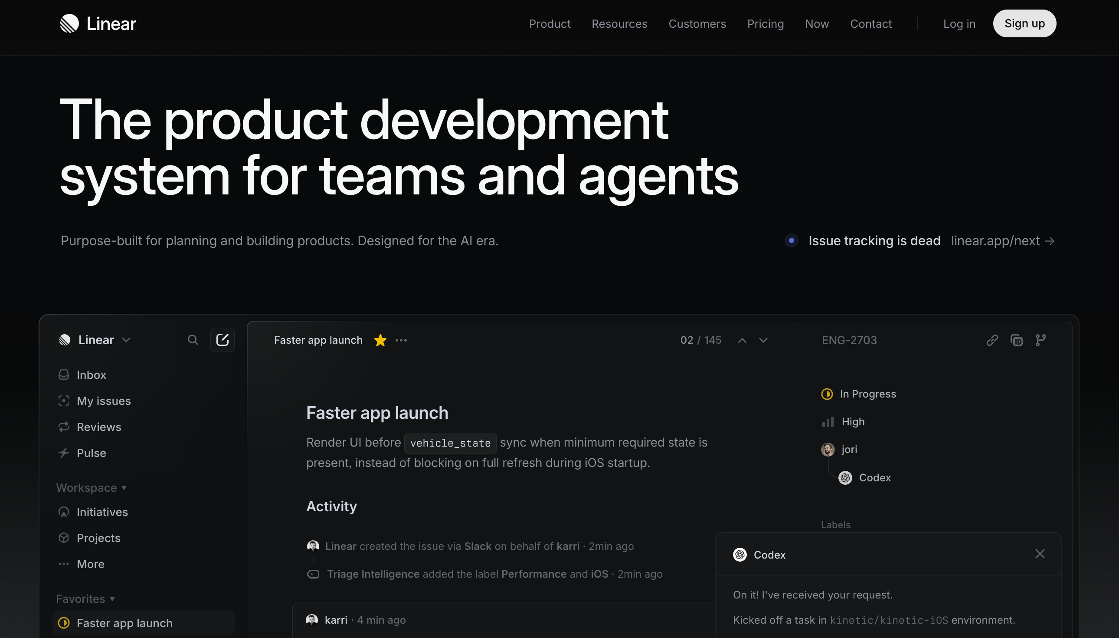Copy issue link with the chain icon
This screenshot has width=1119, height=638.
coord(992,340)
